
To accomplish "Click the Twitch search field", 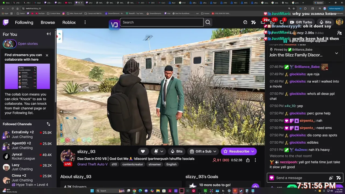I will pos(161,22).
